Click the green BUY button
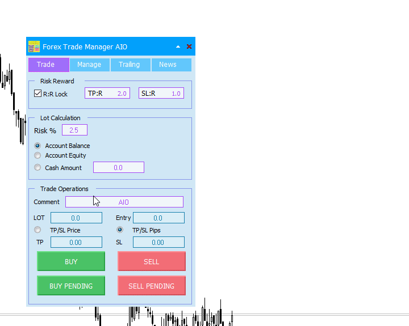Image resolution: width=409 pixels, height=326 pixels. 71,261
